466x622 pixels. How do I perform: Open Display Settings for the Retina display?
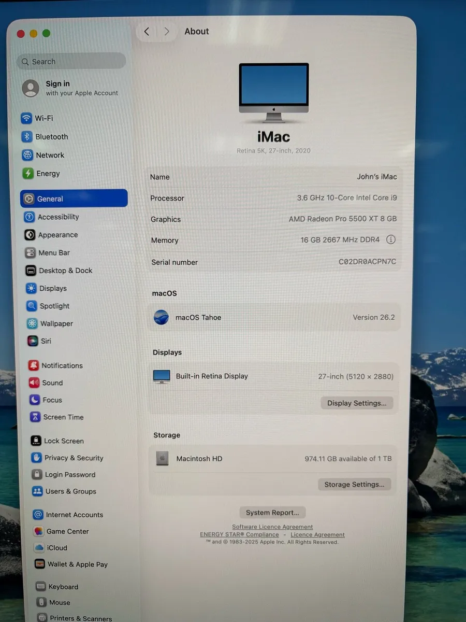pos(356,403)
